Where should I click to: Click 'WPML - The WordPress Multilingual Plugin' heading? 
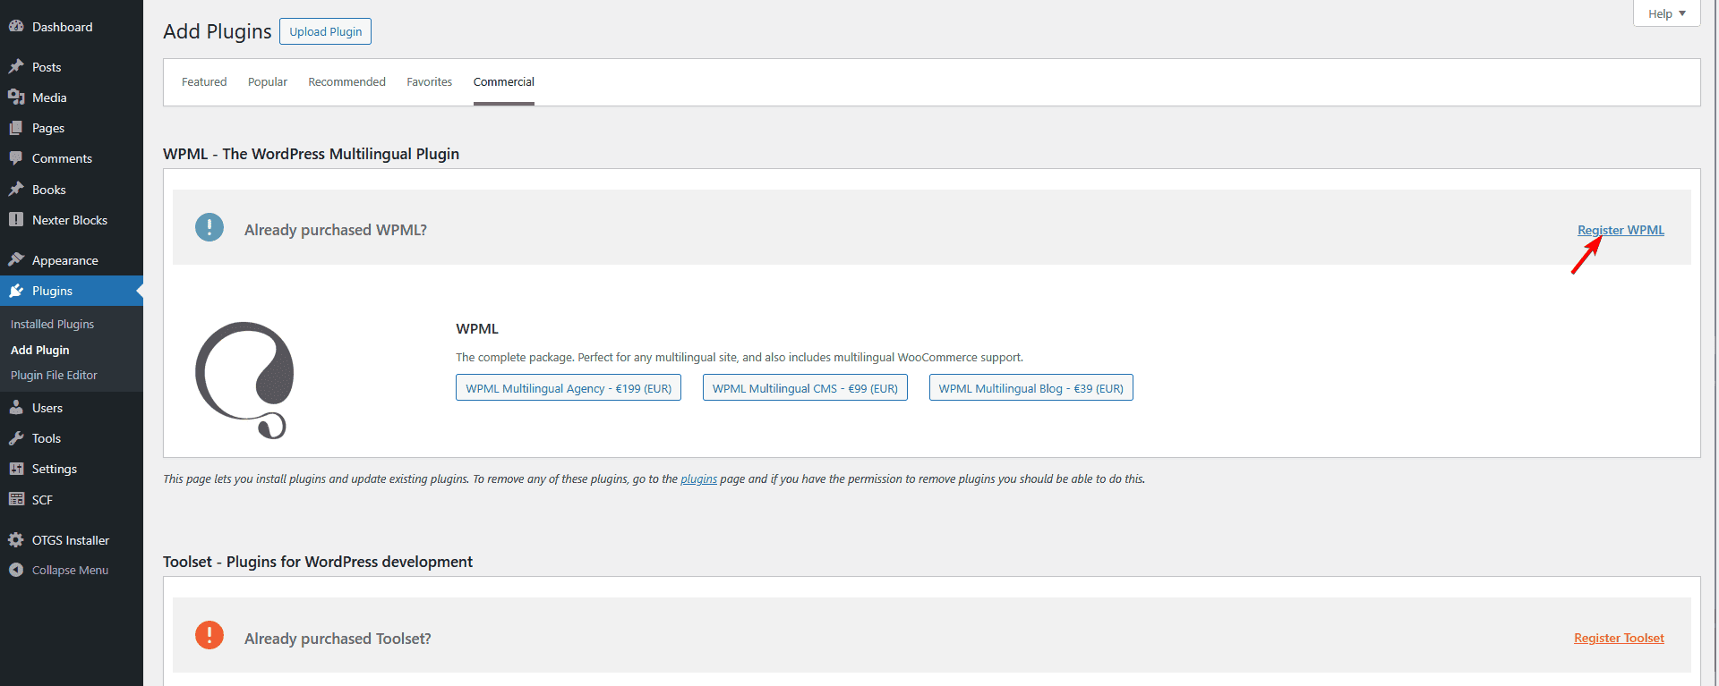[x=311, y=154]
